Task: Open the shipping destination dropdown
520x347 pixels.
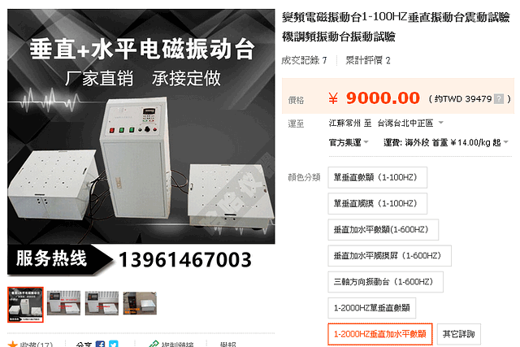Action: coord(440,123)
